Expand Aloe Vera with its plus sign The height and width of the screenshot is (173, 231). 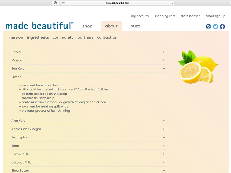click(164, 121)
